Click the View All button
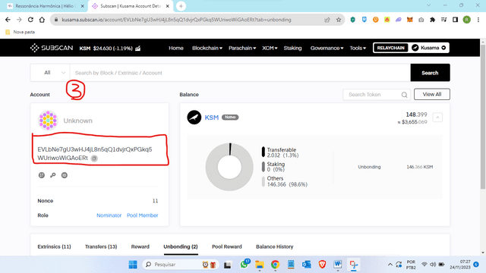 coord(432,94)
